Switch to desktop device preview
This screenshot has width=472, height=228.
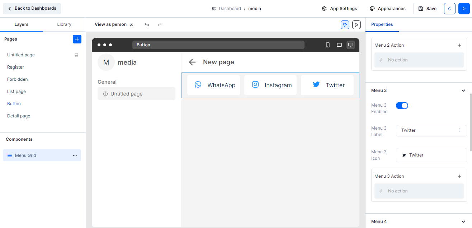[351, 45]
